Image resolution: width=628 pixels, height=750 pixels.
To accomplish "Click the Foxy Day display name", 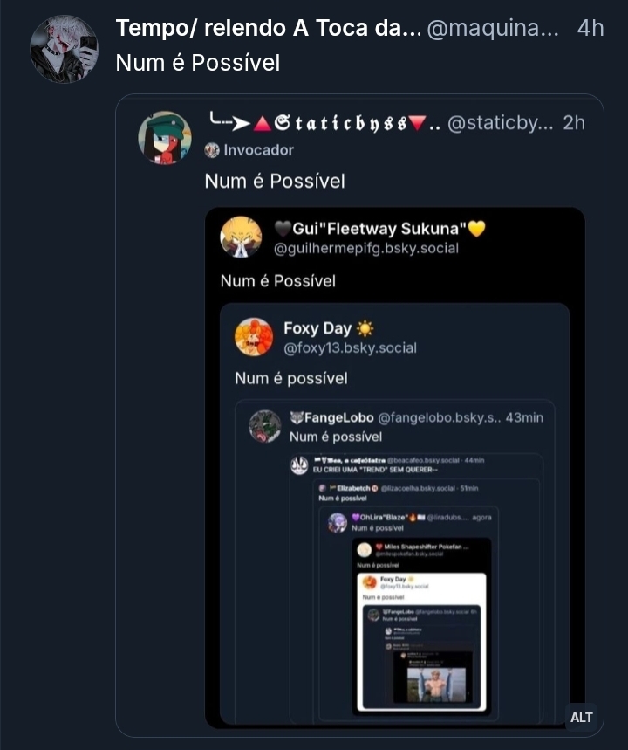I will point(317,328).
